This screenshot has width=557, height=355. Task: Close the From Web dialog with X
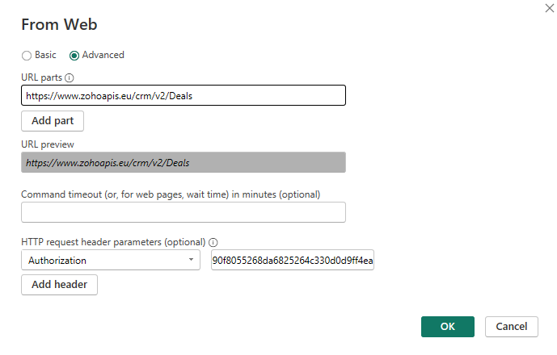pos(550,8)
